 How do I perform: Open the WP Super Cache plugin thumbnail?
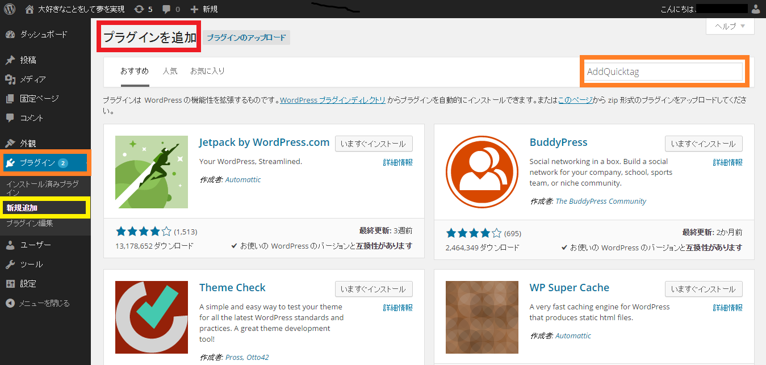pos(482,317)
